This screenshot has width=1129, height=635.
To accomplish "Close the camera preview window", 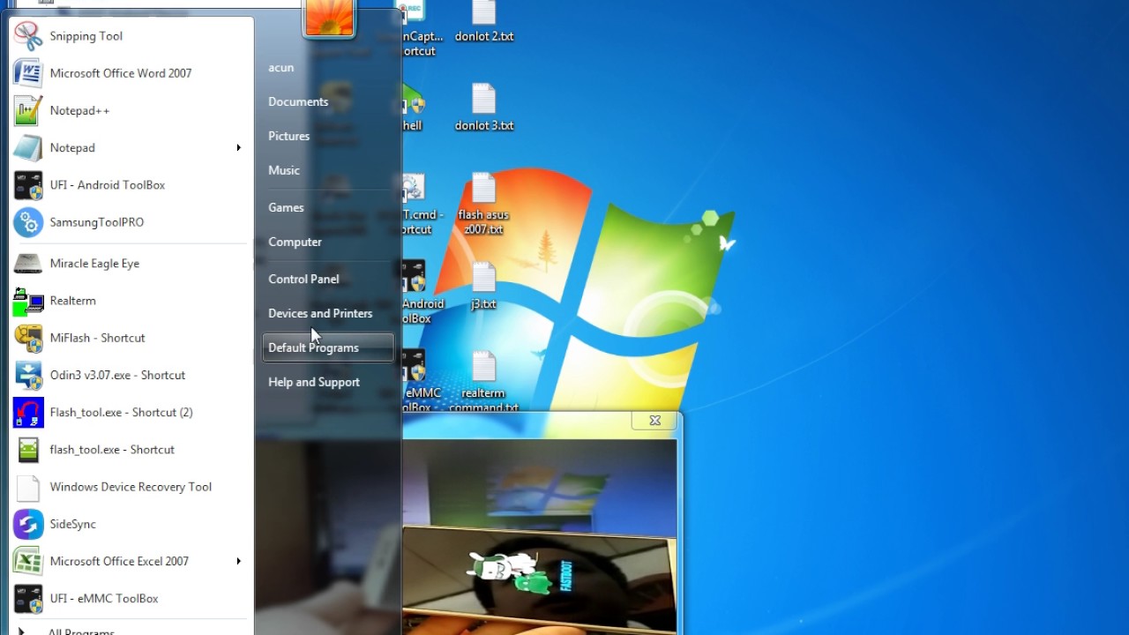I will click(x=654, y=421).
